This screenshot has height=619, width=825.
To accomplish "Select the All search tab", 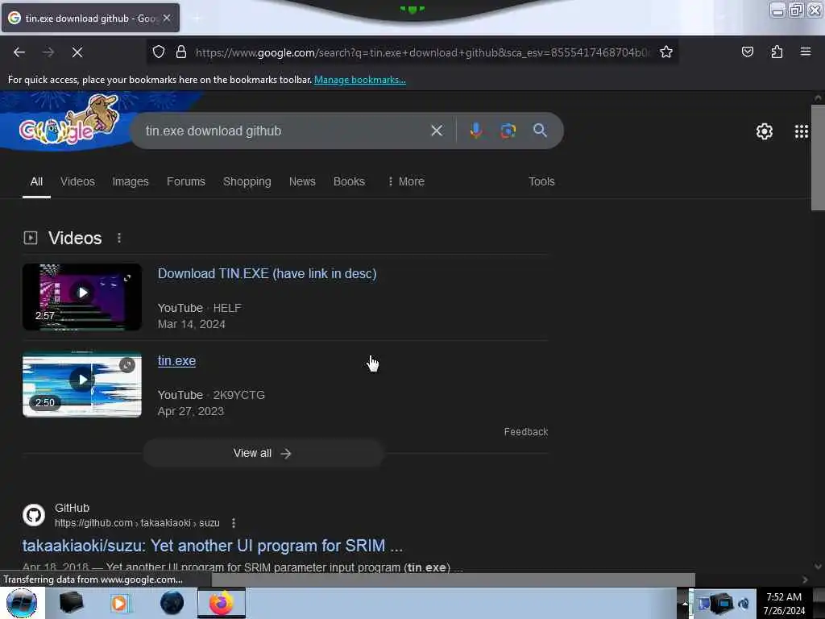I will pos(36,181).
